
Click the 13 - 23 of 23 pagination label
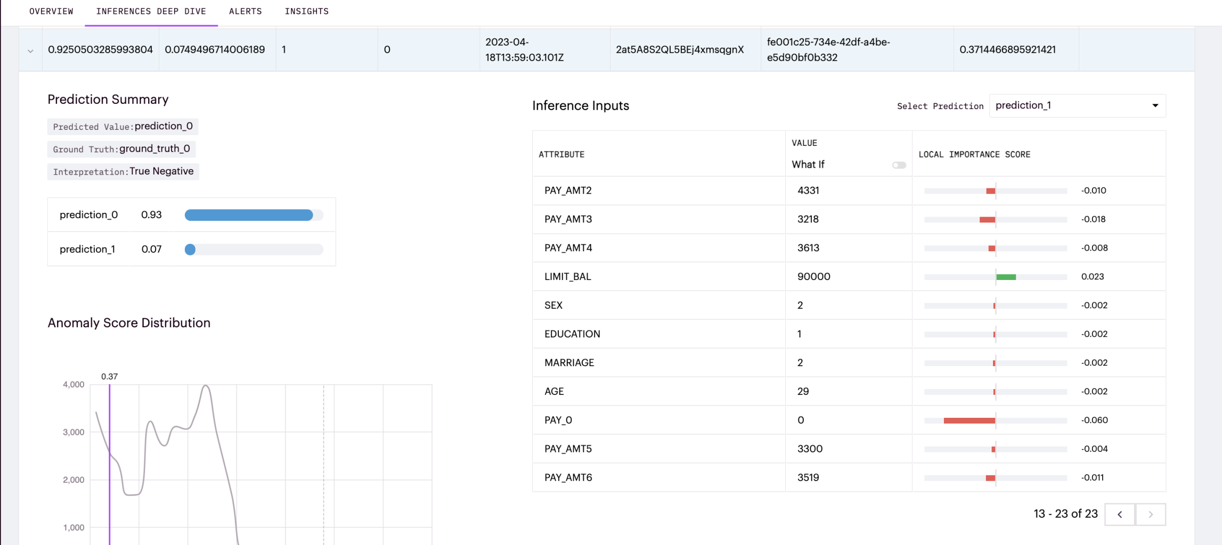(x=1065, y=514)
